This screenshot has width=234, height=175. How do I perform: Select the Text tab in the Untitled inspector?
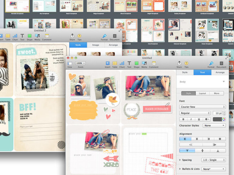coord(202,72)
